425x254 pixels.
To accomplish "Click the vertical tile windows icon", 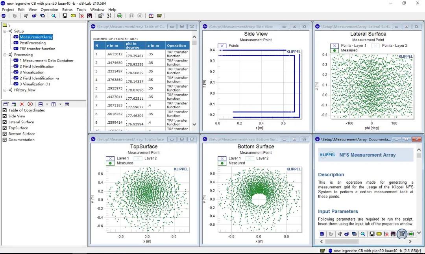I will coord(54,104).
